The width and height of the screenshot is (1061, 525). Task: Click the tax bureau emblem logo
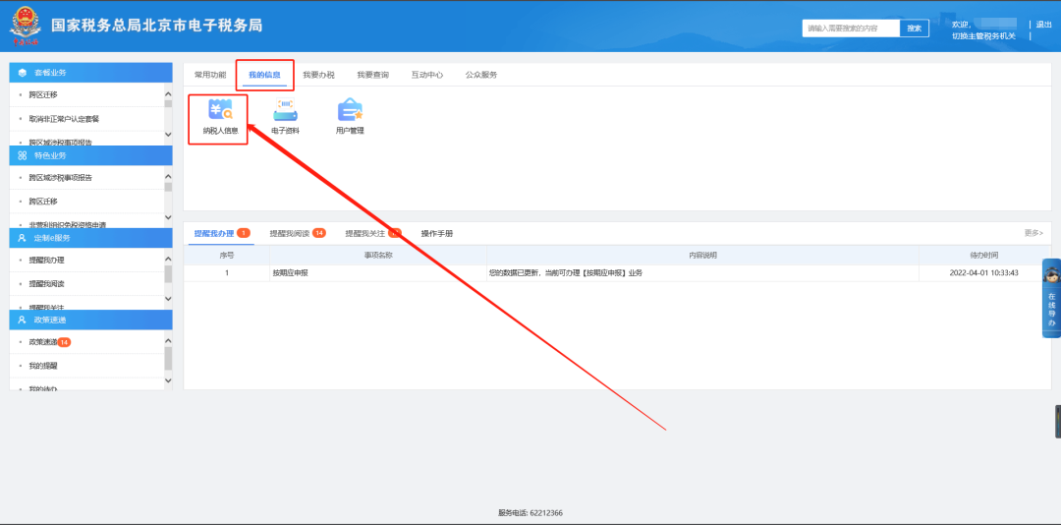click(x=25, y=26)
